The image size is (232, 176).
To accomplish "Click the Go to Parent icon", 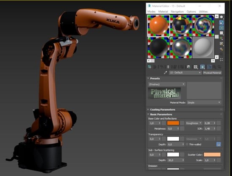I will [x=214, y=67].
